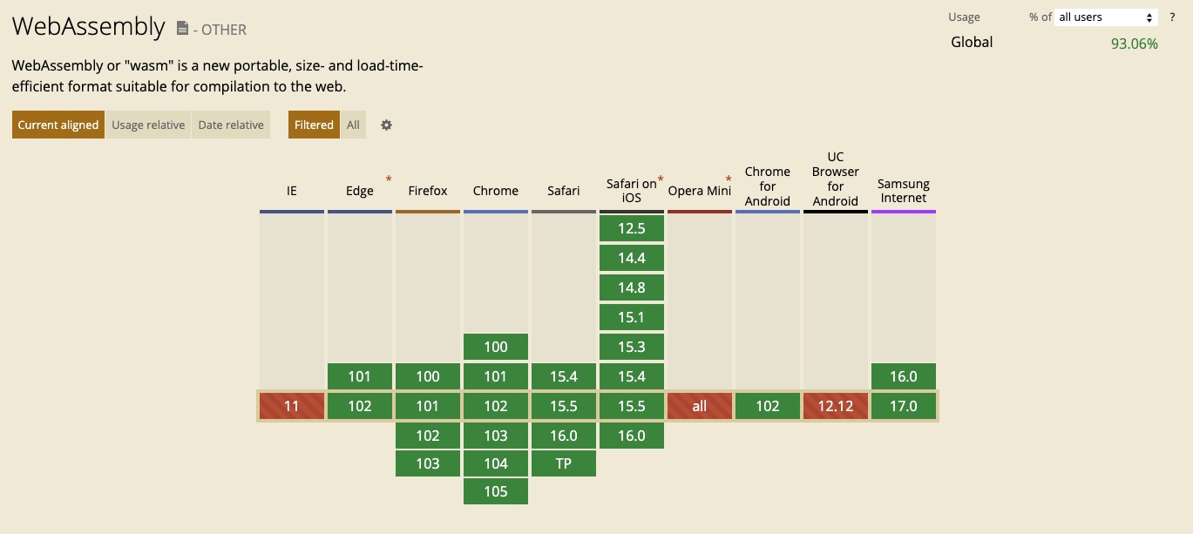The height and width of the screenshot is (534, 1193).
Task: Enable the Filtered view toggle
Action: (314, 125)
